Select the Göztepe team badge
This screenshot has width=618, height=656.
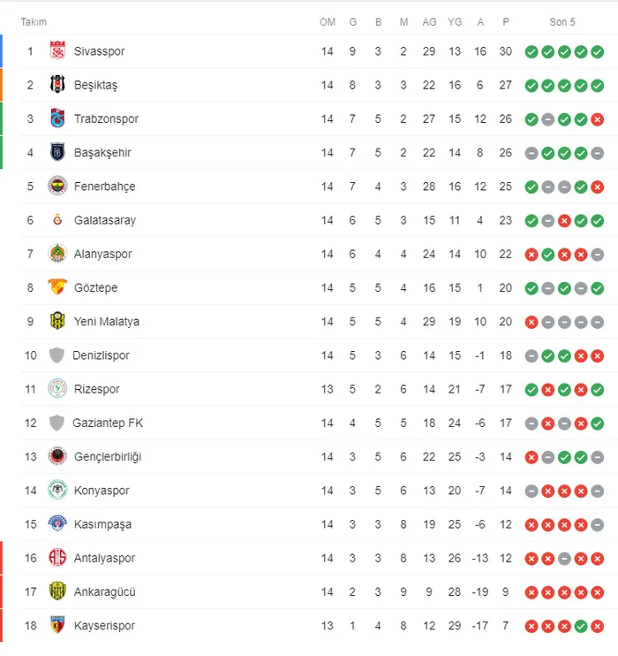coord(57,287)
